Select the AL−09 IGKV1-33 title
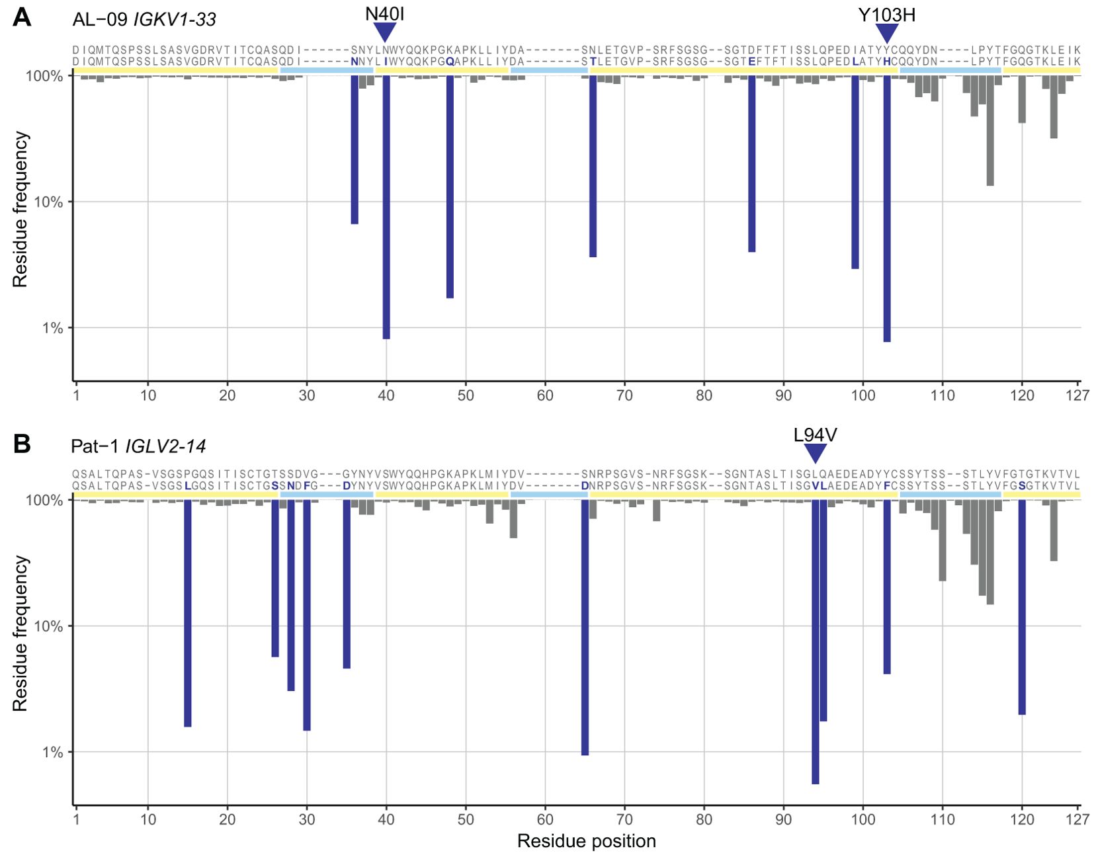 click(144, 20)
